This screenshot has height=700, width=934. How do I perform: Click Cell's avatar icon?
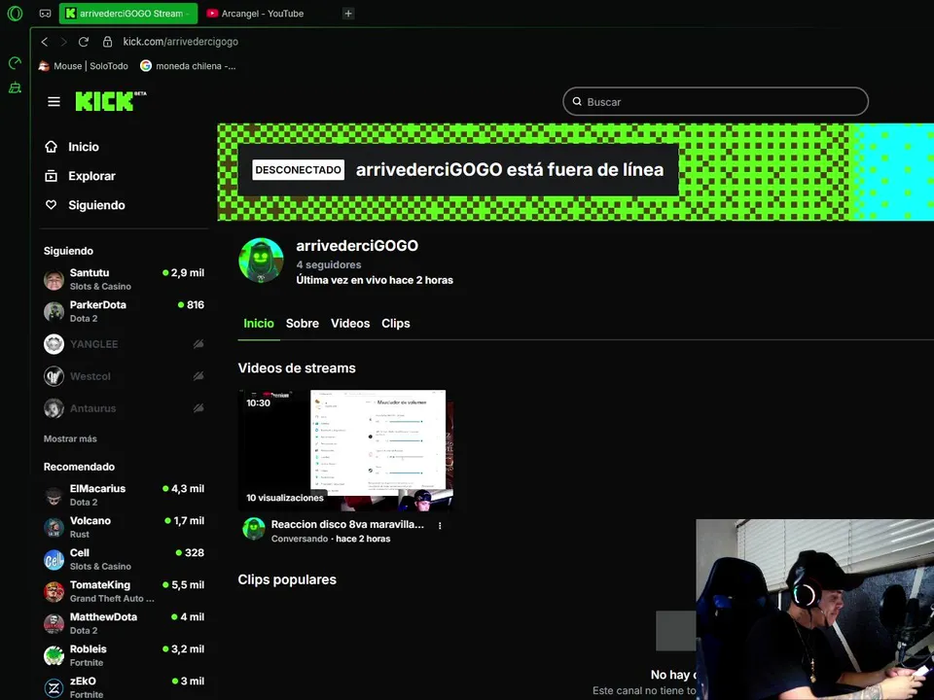[54, 560]
